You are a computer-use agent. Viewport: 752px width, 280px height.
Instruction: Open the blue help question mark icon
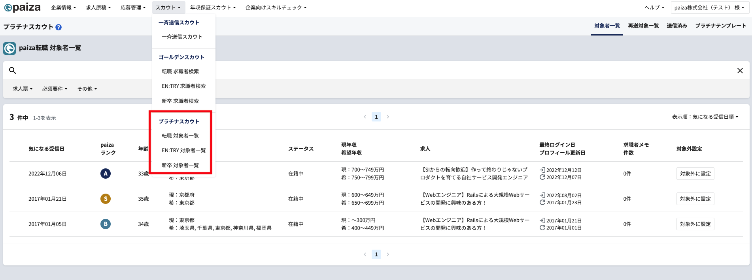(x=59, y=27)
